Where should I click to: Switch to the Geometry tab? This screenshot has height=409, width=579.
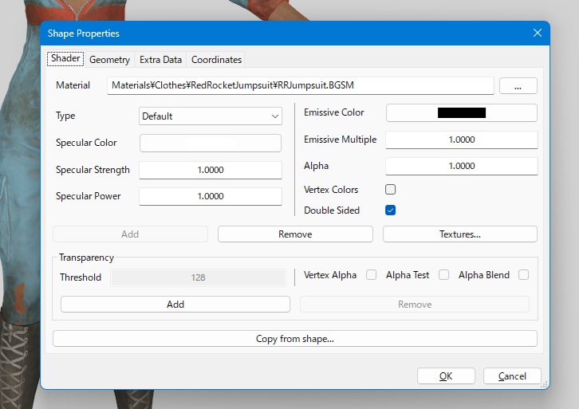(x=109, y=60)
